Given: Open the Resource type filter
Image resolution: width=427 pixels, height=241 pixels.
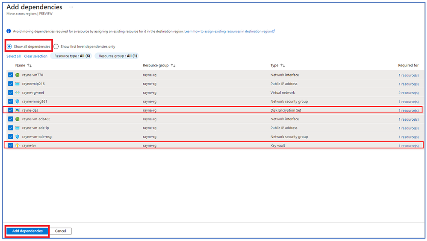Looking at the screenshot, I should click(72, 56).
